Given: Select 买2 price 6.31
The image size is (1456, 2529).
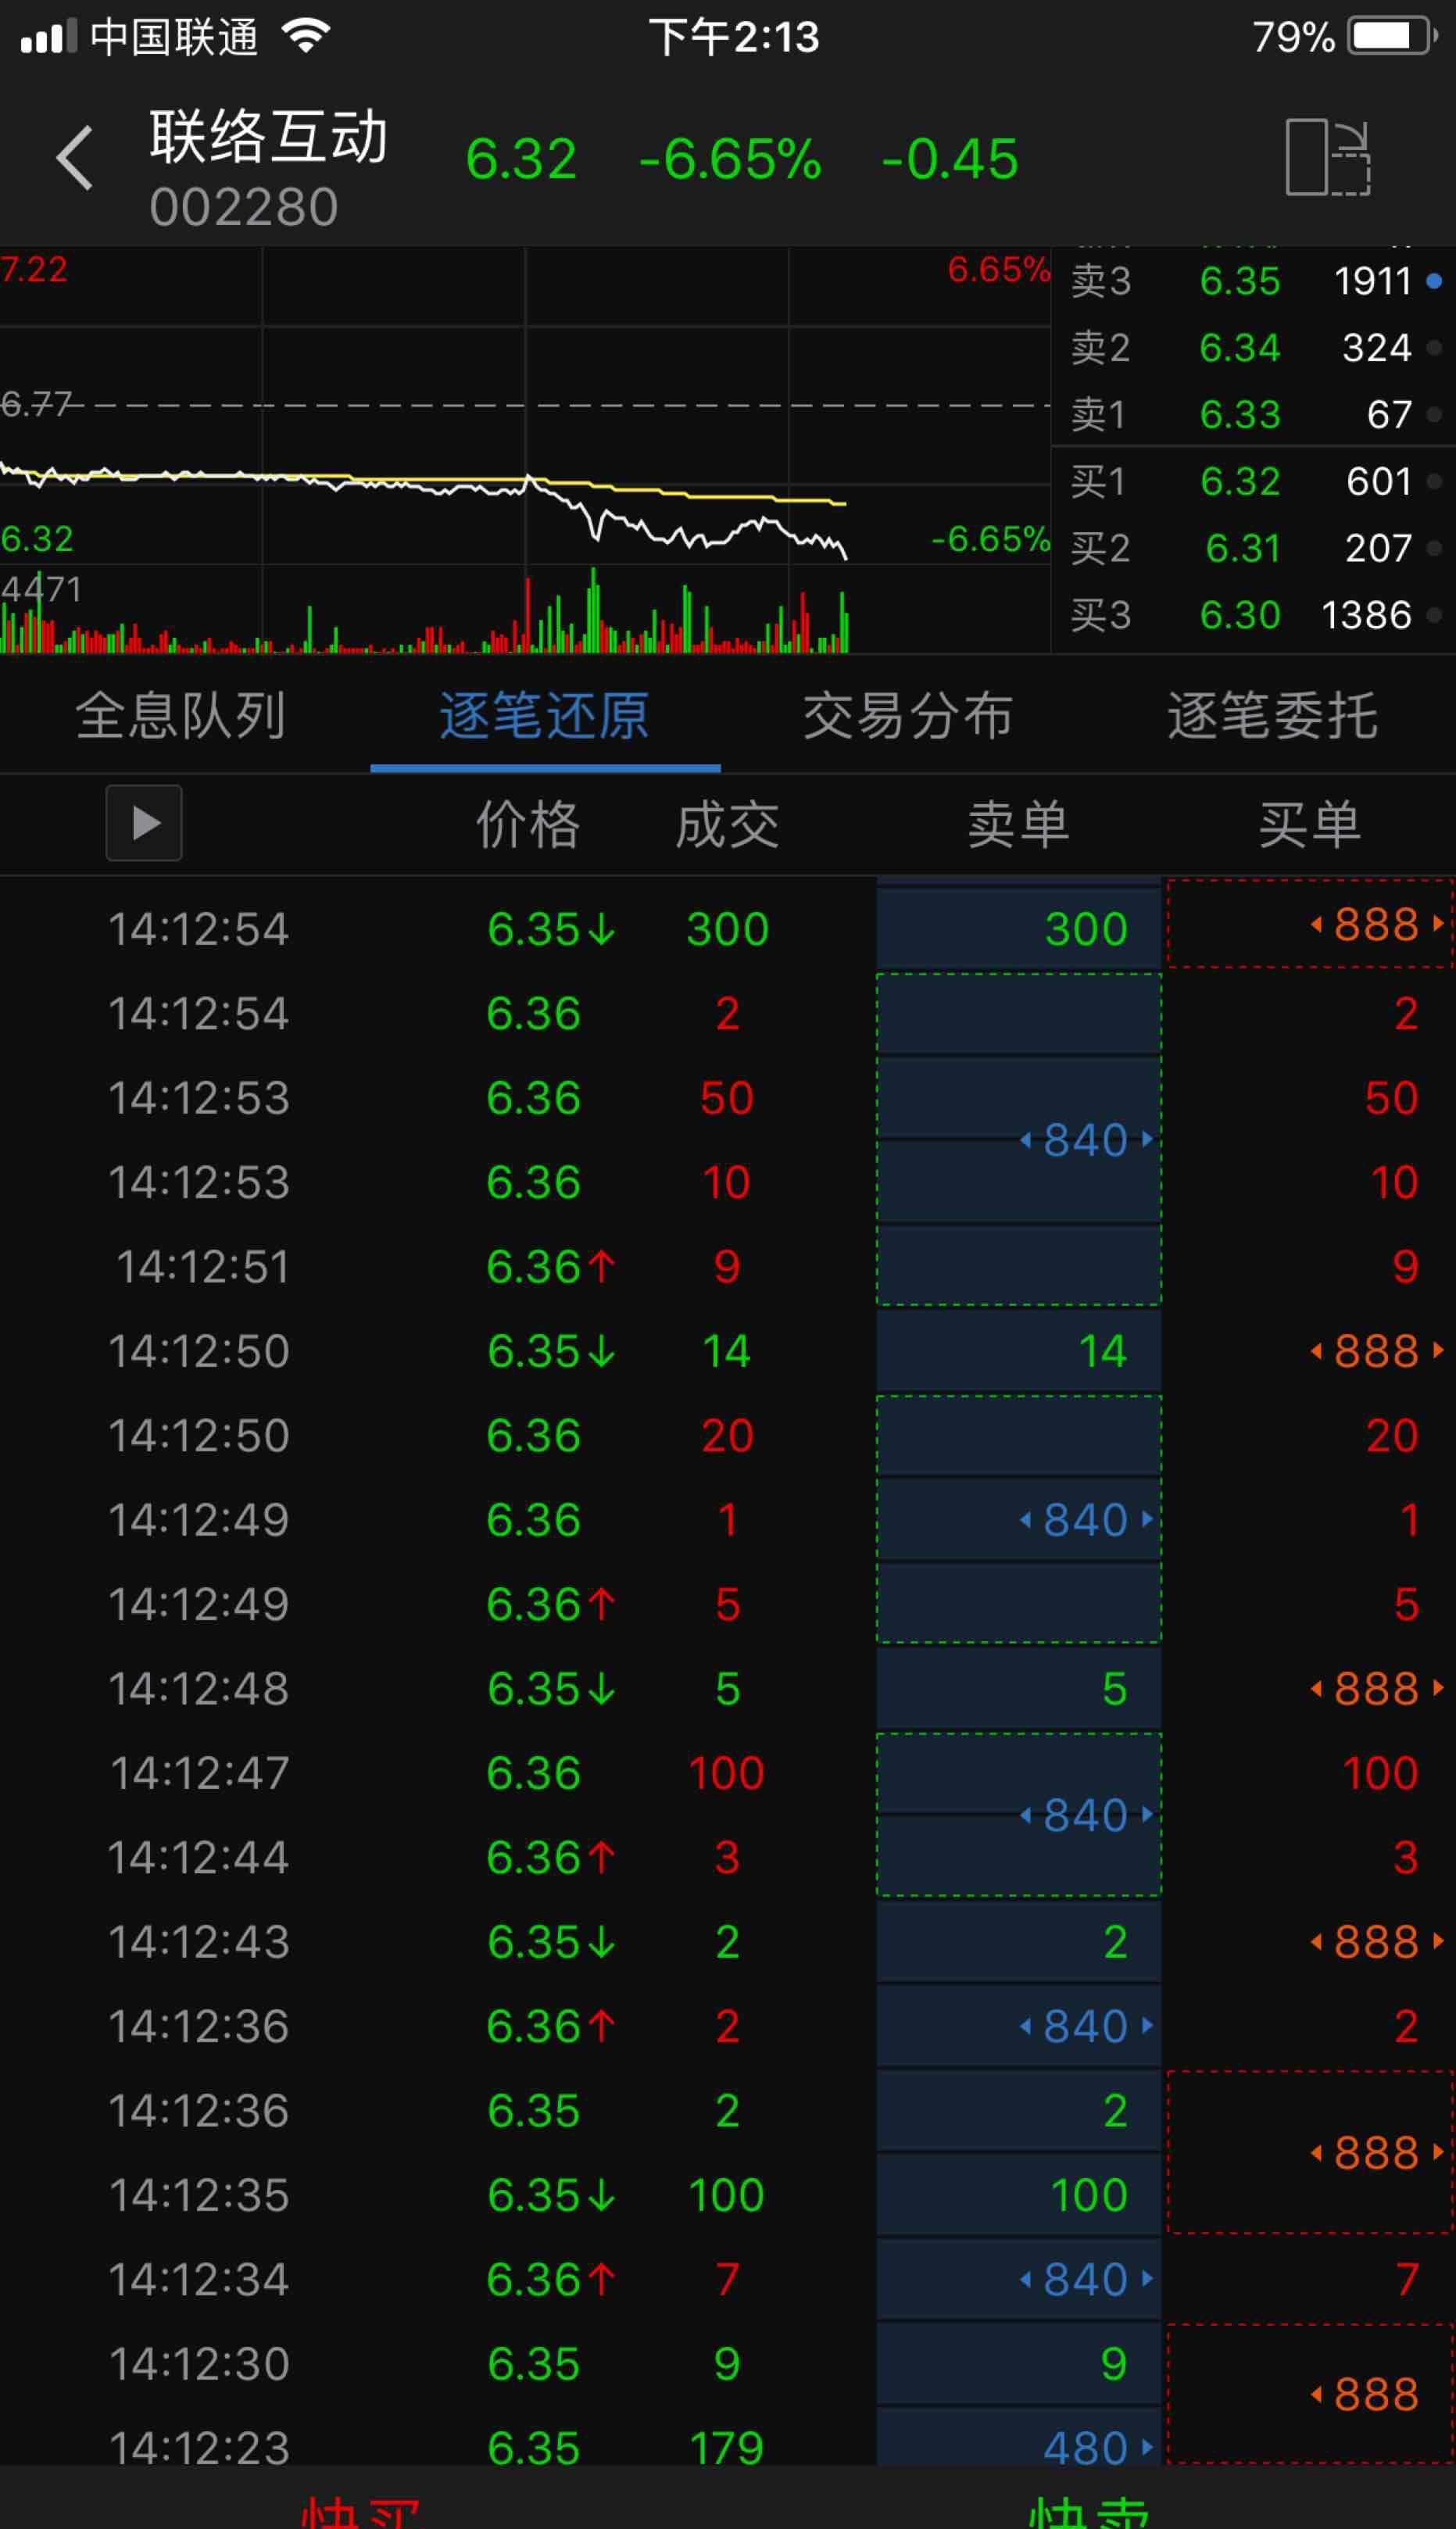Looking at the screenshot, I should pos(1243,548).
